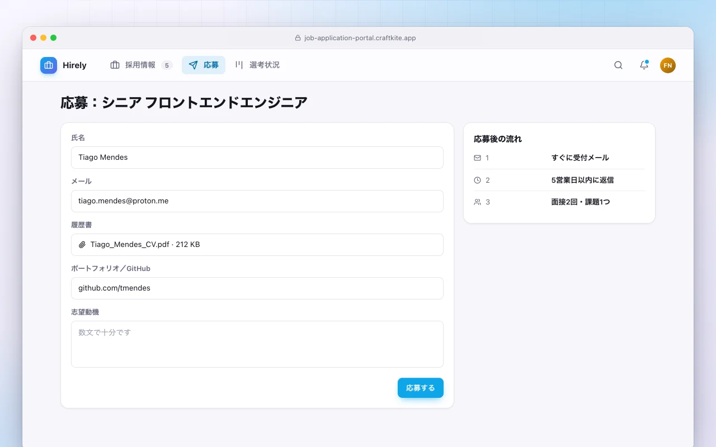This screenshot has width=716, height=447.
Task: Click the Hirely briefcase logo icon
Action: click(x=49, y=65)
